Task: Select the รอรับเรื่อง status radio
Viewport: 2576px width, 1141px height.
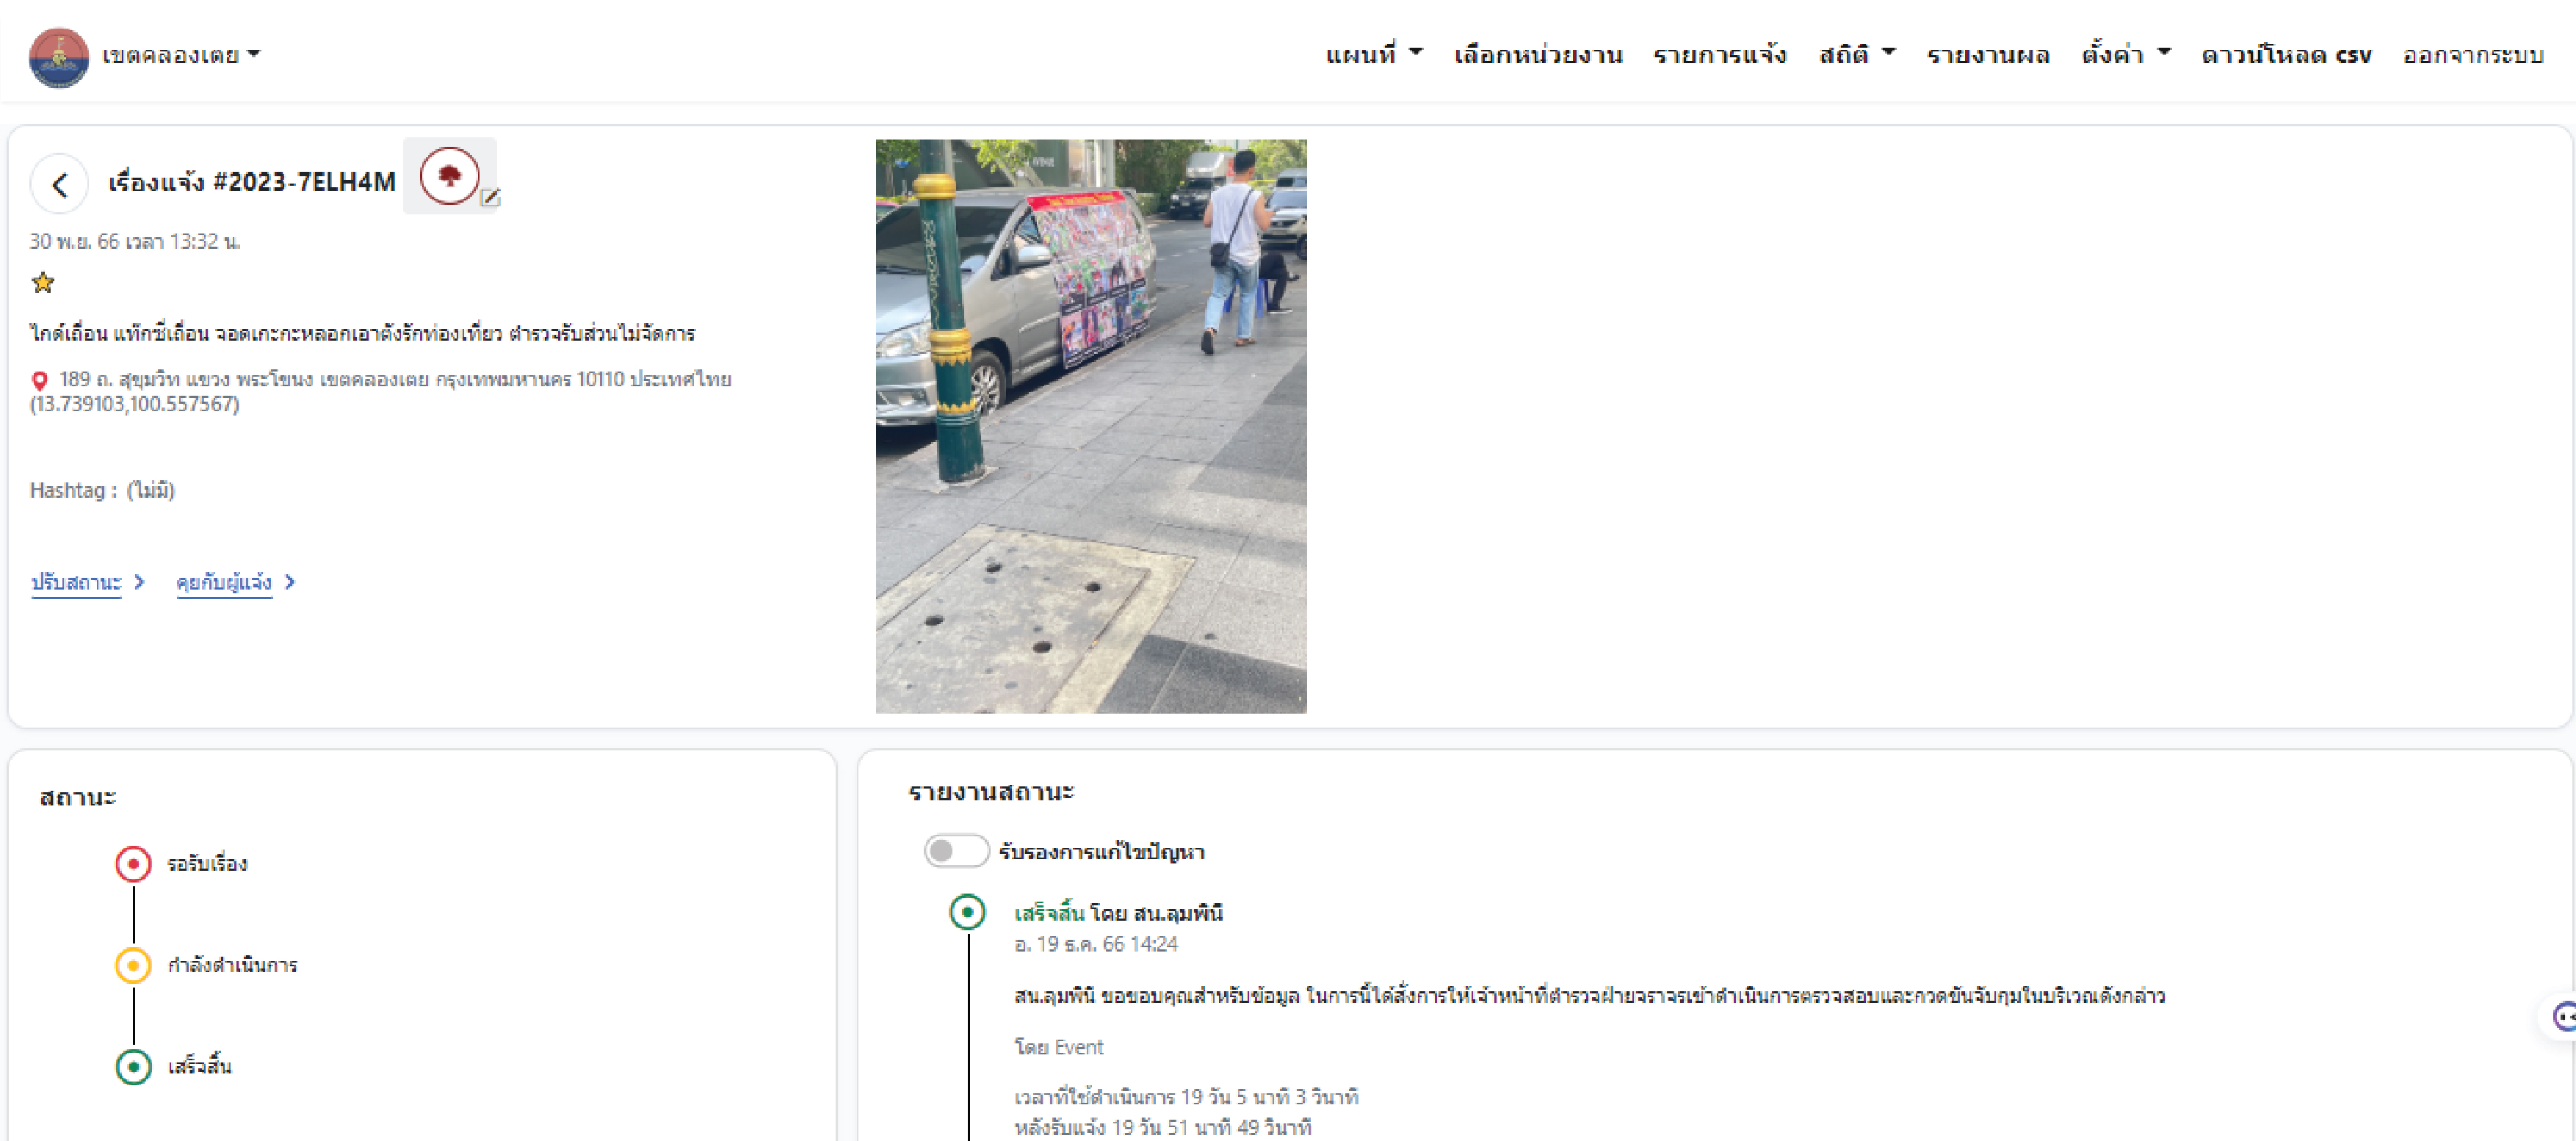Action: pyautogui.click(x=133, y=864)
